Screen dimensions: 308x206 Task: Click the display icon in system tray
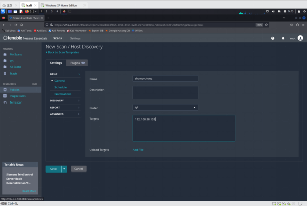click(x=267, y=11)
